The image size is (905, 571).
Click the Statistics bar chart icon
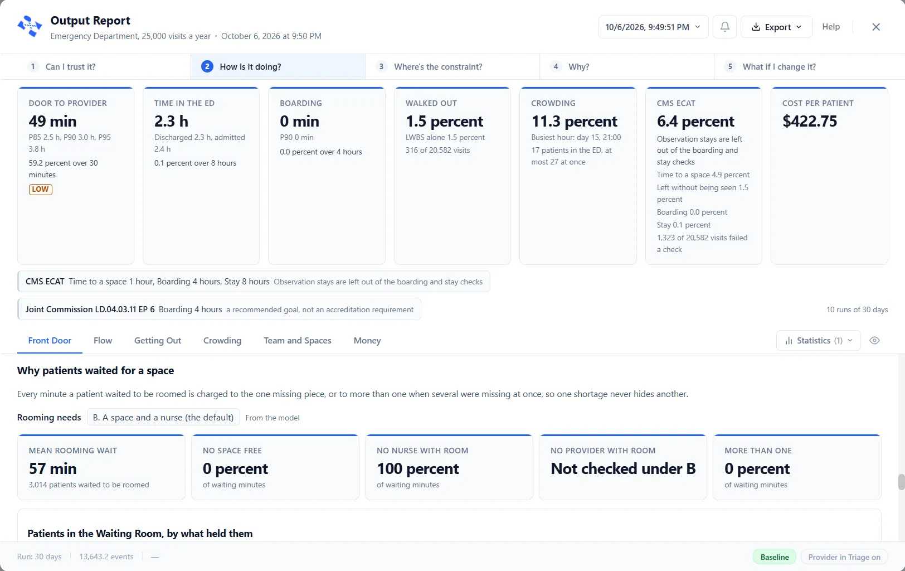[x=789, y=341]
